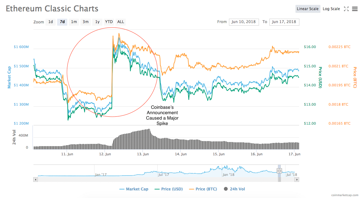Choose 1m zoom range

(74, 22)
